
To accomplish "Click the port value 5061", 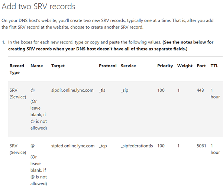I will [201, 146].
